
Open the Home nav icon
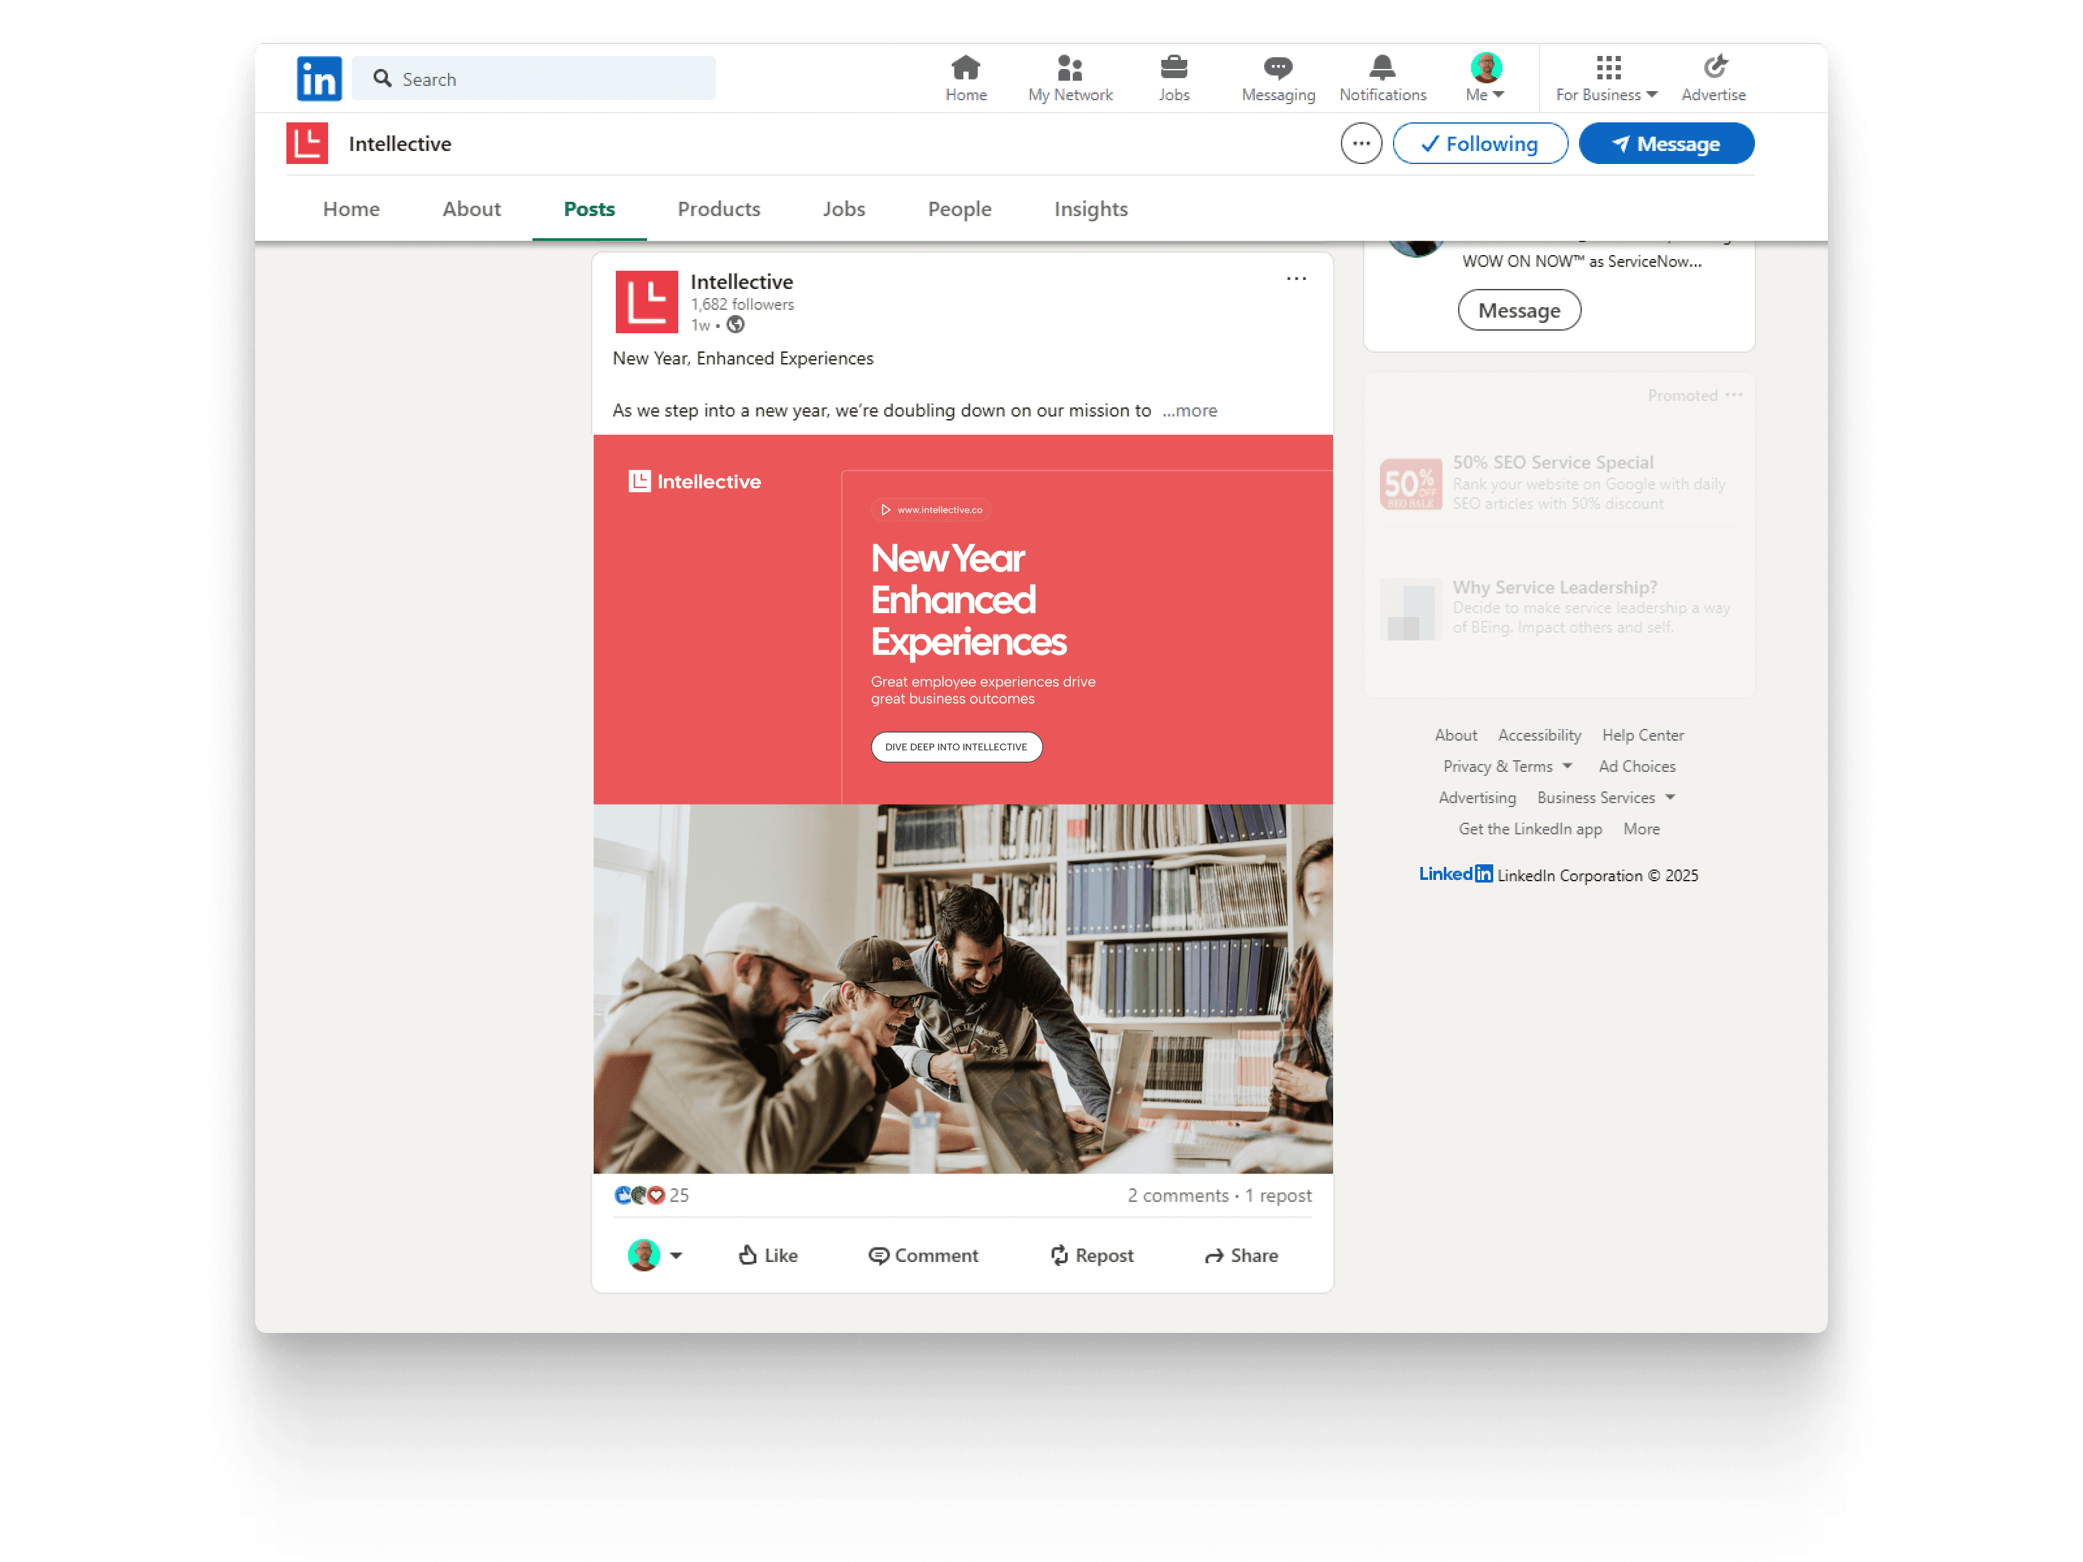965,68
